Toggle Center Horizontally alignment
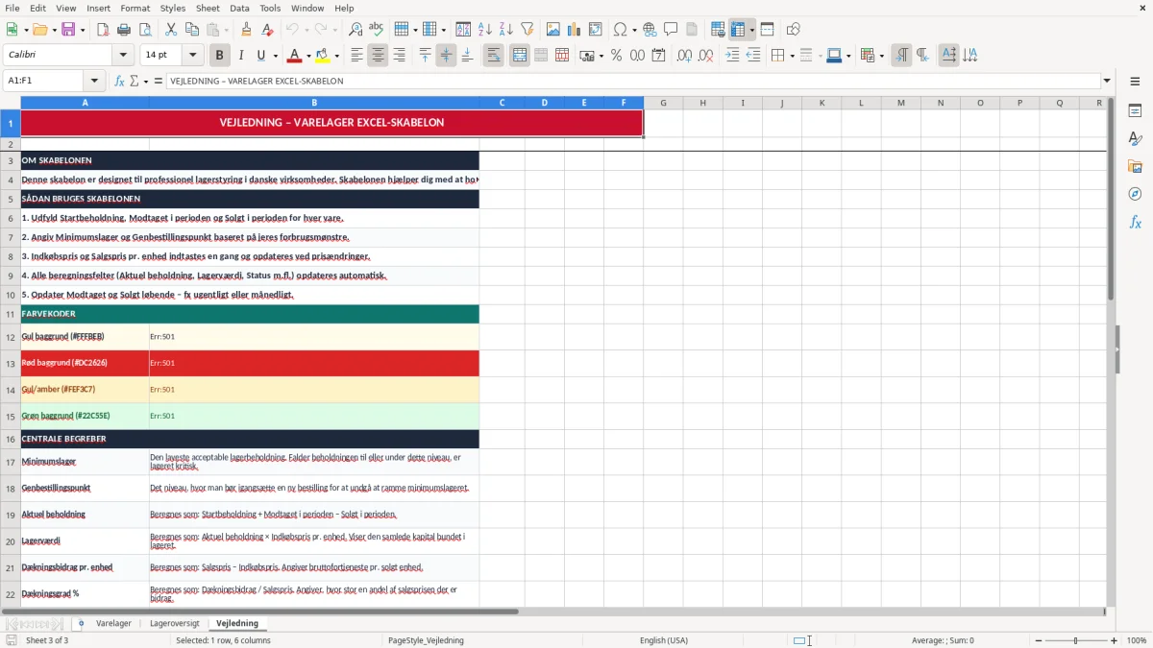 [378, 56]
